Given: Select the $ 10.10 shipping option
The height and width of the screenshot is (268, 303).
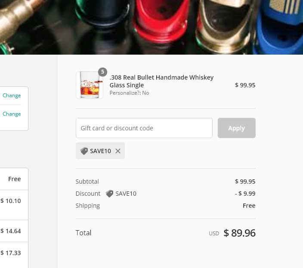Looking at the screenshot, I should (x=14, y=205).
